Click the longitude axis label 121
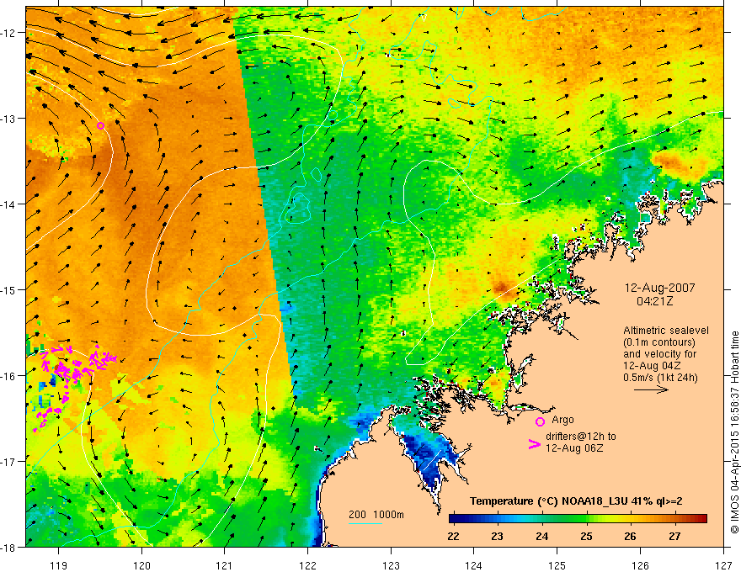Screen dimensions: 741x572 point(225,565)
